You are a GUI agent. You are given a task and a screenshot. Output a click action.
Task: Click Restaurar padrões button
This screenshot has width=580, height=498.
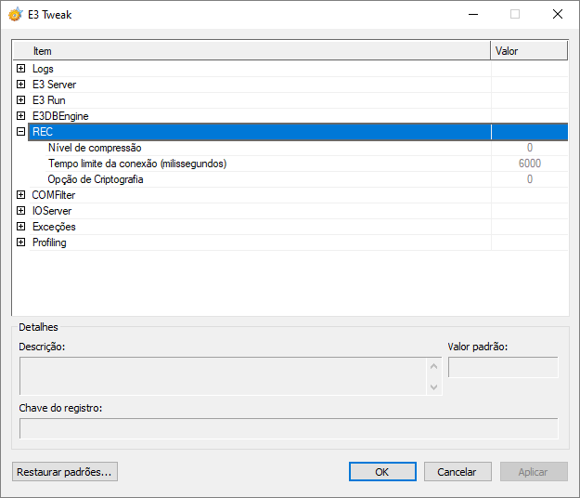click(x=65, y=472)
